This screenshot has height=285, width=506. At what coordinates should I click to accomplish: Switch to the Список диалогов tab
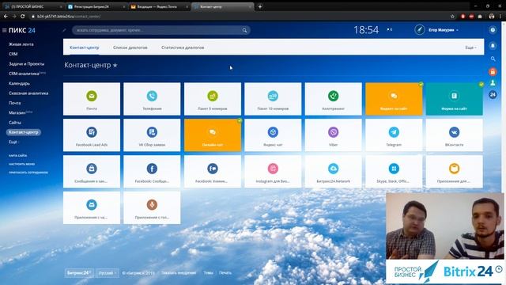click(x=130, y=47)
